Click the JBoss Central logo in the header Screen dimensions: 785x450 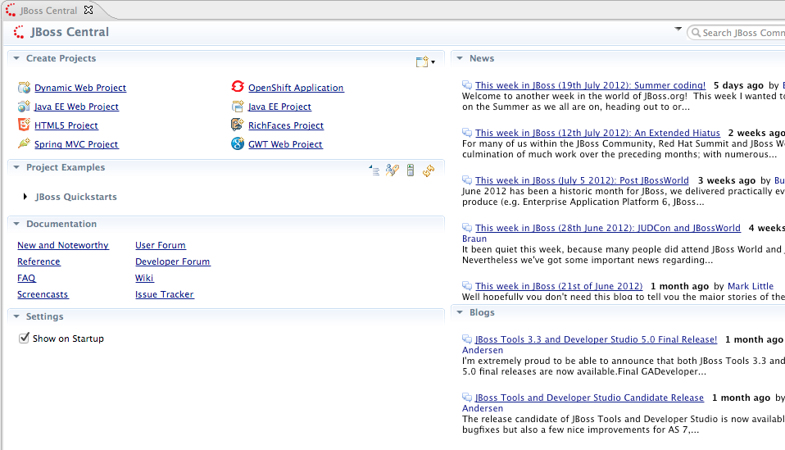19,32
